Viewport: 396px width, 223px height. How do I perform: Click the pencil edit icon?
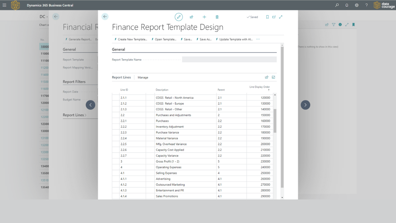[179, 17]
